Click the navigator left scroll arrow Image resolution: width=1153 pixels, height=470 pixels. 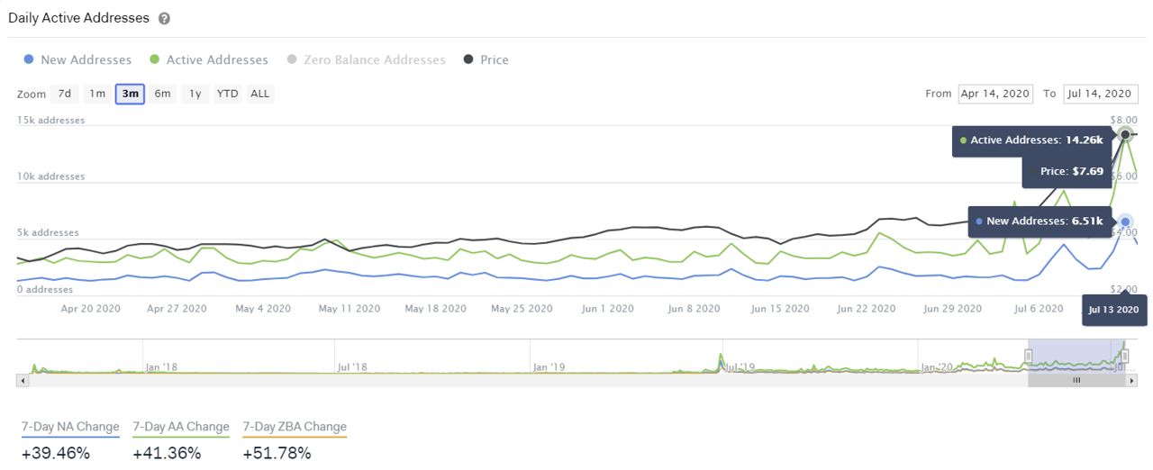click(23, 381)
